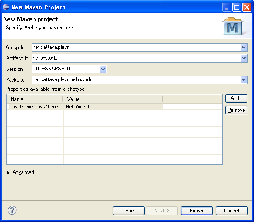254x222 pixels.
Task: Click the Value column header
Action: click(x=113, y=99)
